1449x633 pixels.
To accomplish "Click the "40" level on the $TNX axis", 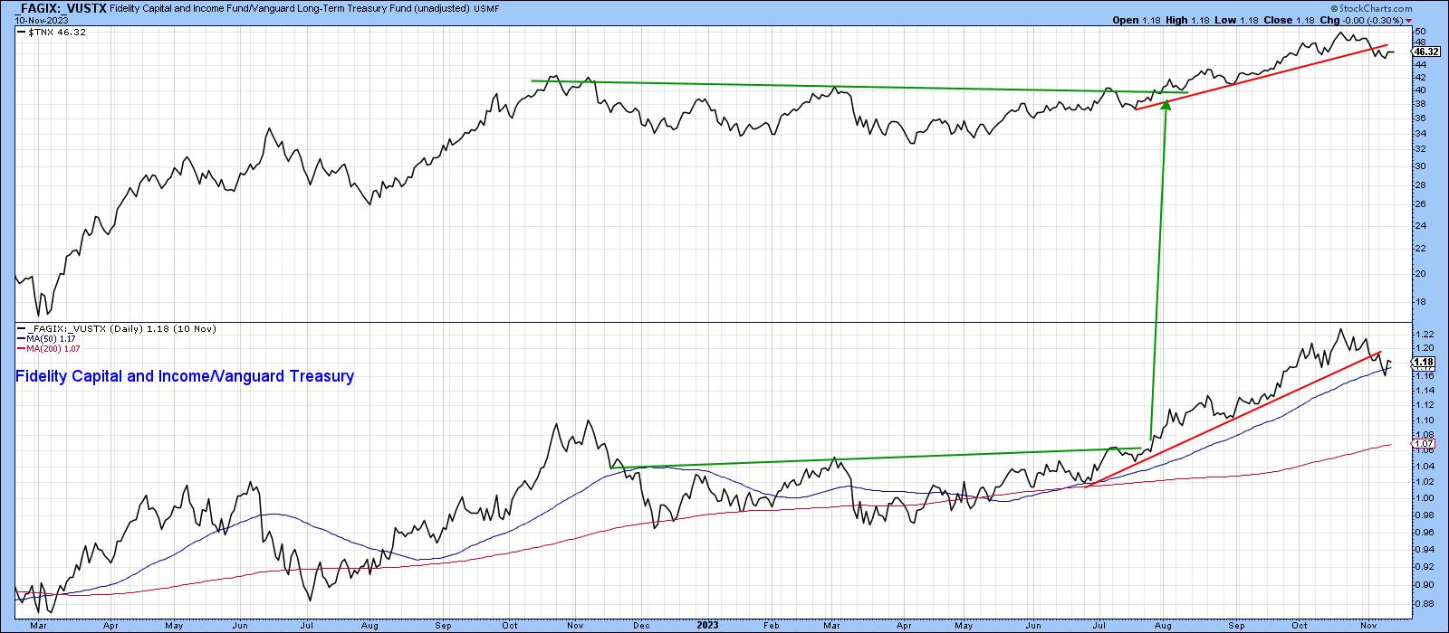I will pos(1420,90).
